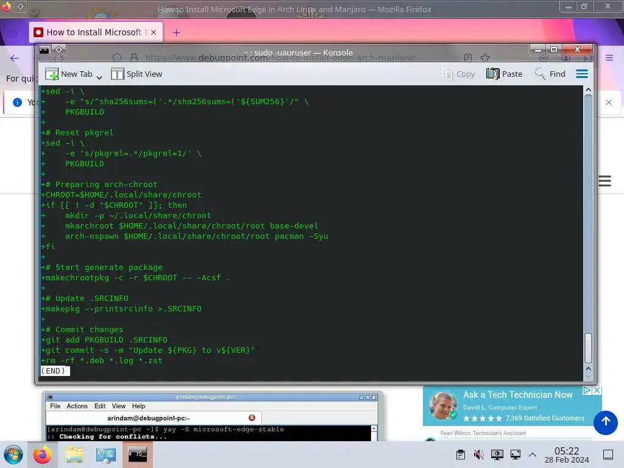The image size is (624, 468).
Task: Click Firefox title bar app icon
Action: pyautogui.click(x=6, y=7)
